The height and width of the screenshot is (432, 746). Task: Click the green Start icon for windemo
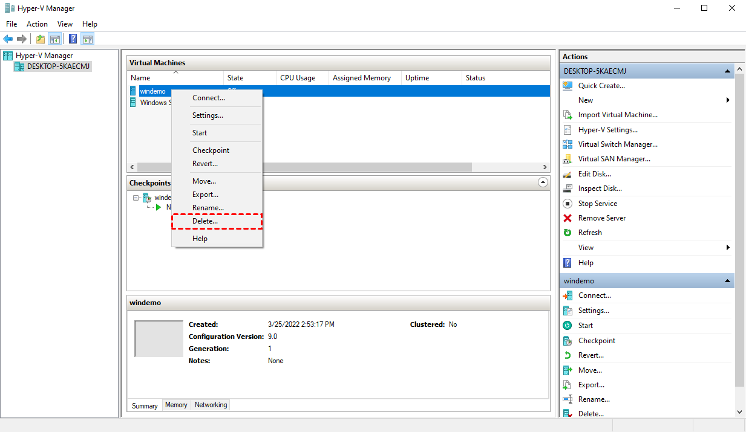tap(568, 326)
